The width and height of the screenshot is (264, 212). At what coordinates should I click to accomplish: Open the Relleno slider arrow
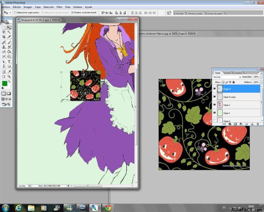tap(261, 82)
